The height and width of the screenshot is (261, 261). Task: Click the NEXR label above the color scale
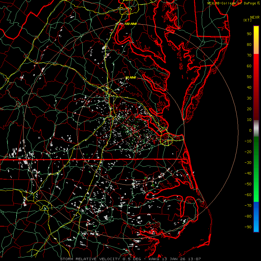(255, 17)
